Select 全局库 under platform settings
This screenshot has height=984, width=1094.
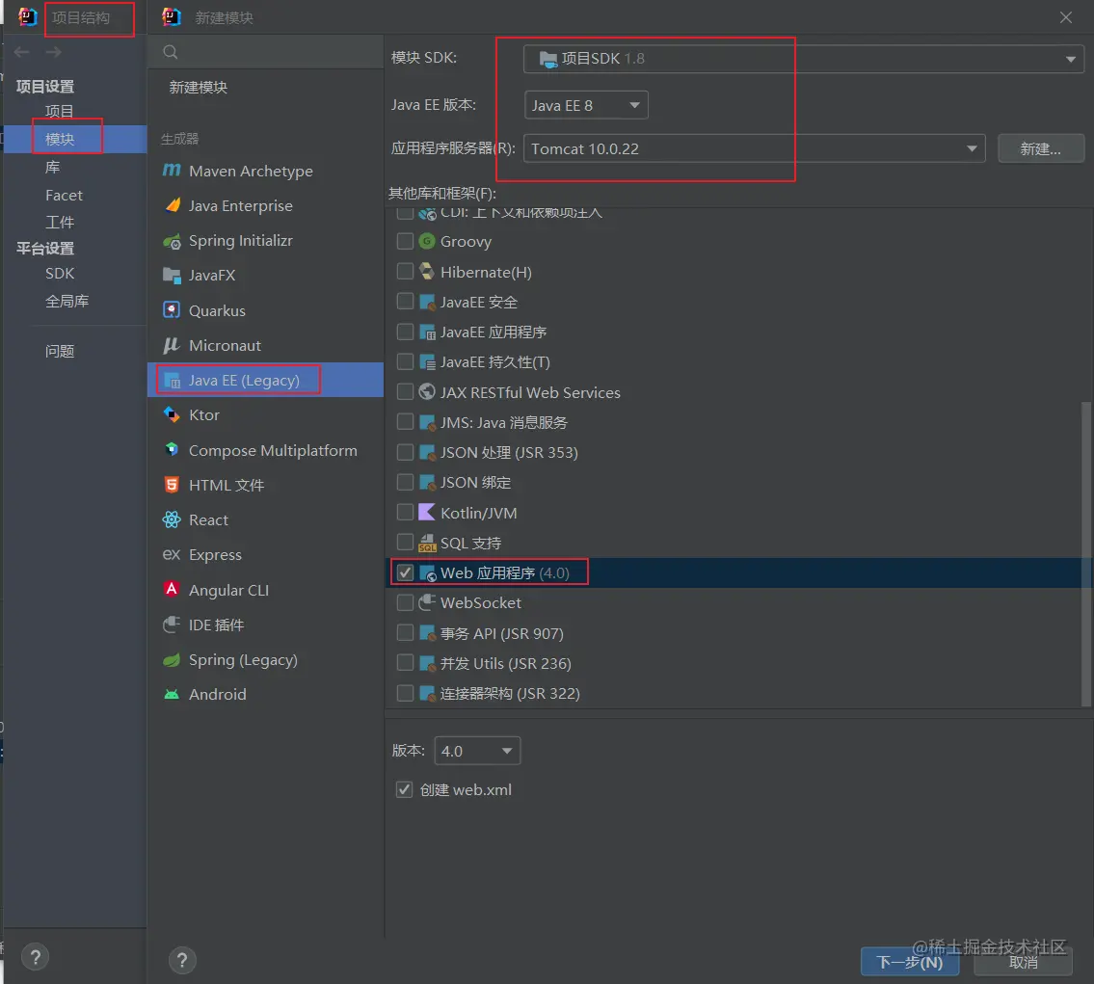point(67,302)
